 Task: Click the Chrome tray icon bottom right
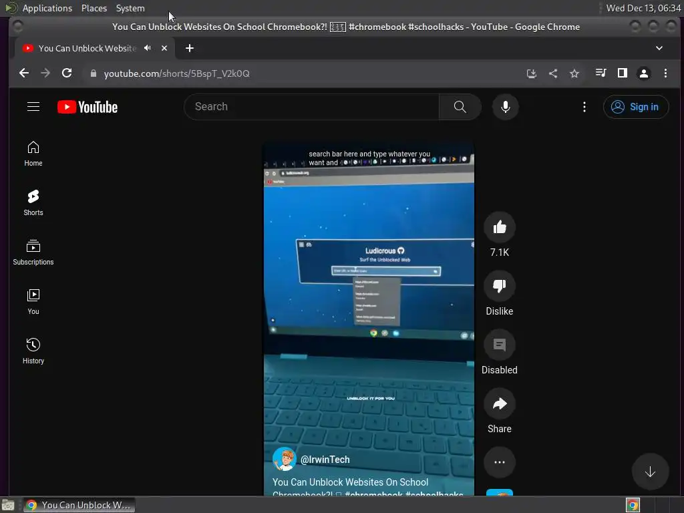[x=633, y=505]
